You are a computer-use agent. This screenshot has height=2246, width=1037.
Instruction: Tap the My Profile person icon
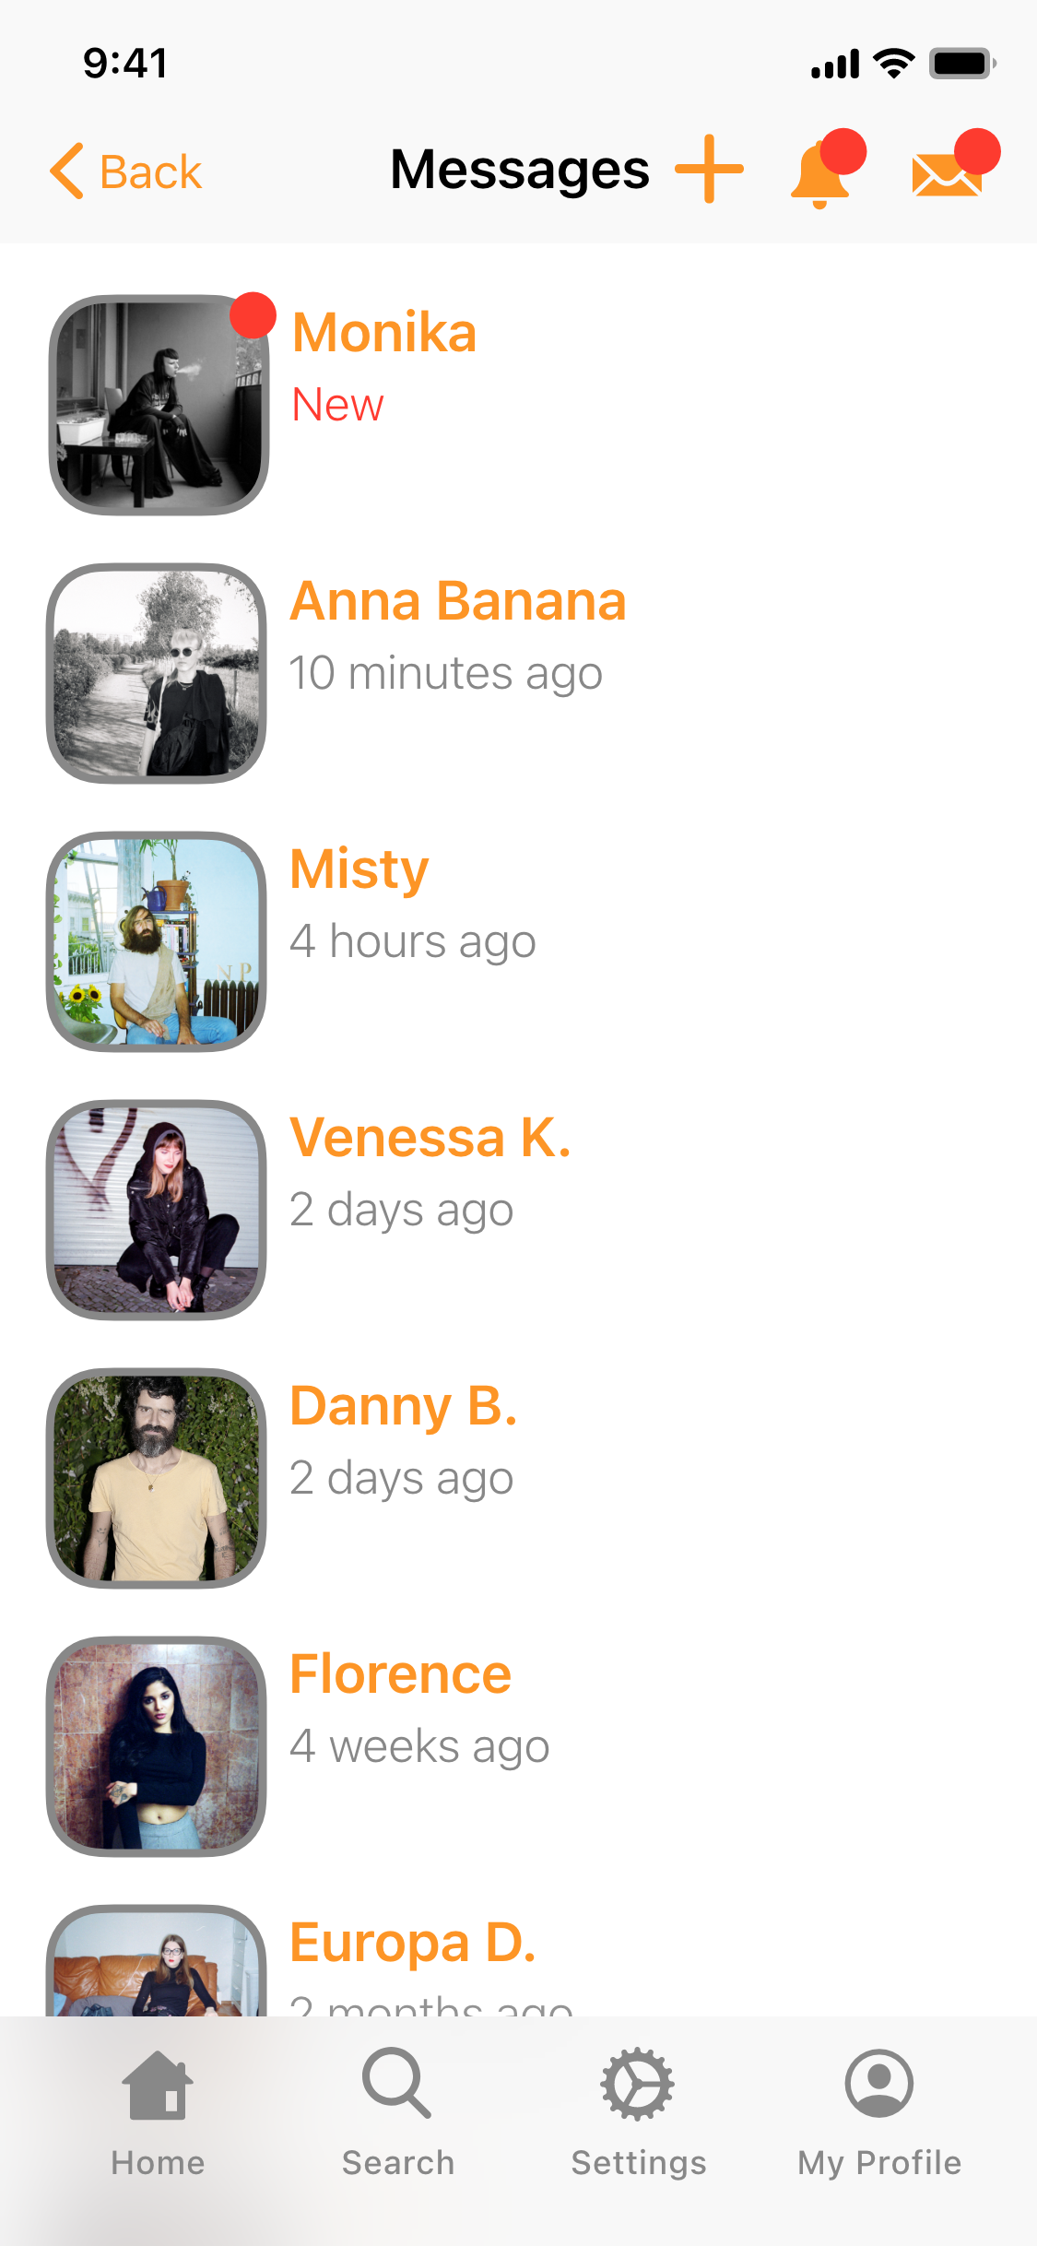879,2083
